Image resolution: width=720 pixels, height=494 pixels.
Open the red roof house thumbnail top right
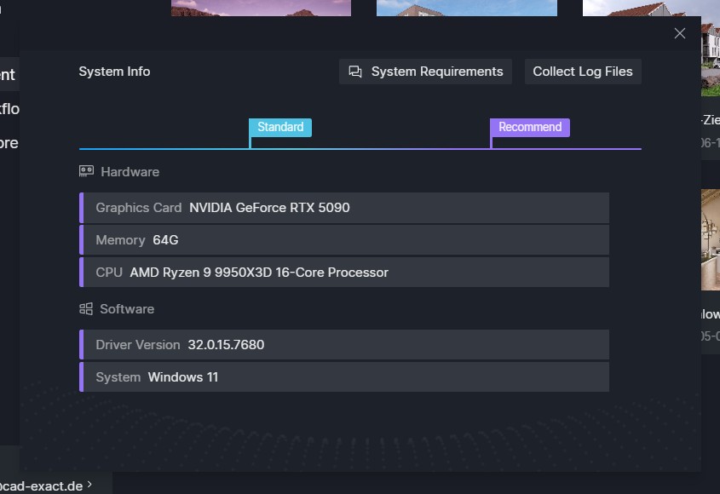651,8
